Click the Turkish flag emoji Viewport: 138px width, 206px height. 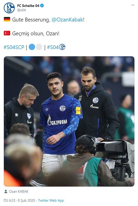[7, 33]
